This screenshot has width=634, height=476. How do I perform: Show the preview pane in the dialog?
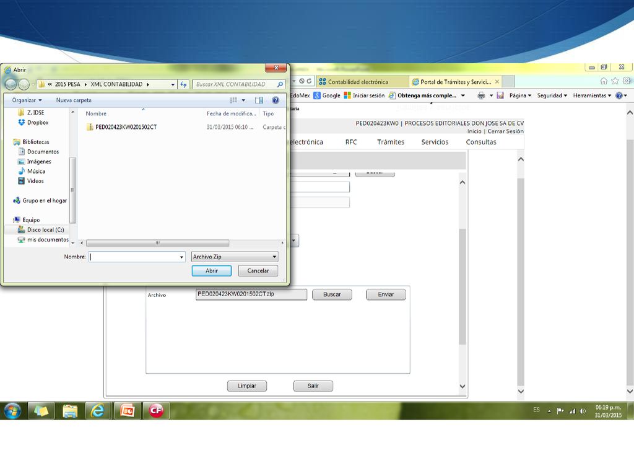pyautogui.click(x=259, y=100)
